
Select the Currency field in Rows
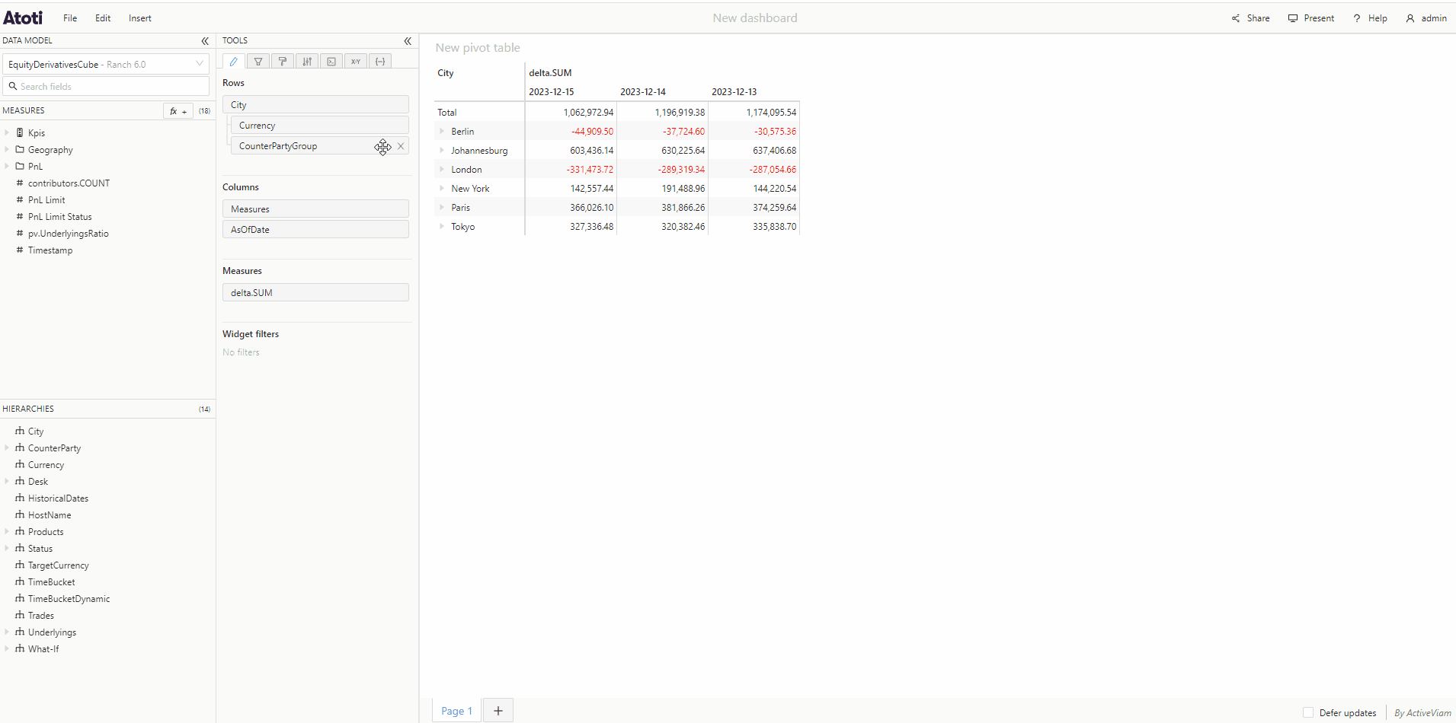[320, 126]
